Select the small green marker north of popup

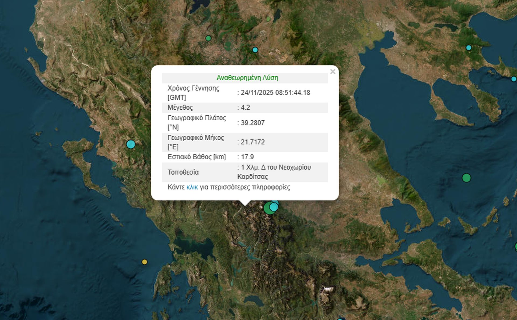pos(208,38)
